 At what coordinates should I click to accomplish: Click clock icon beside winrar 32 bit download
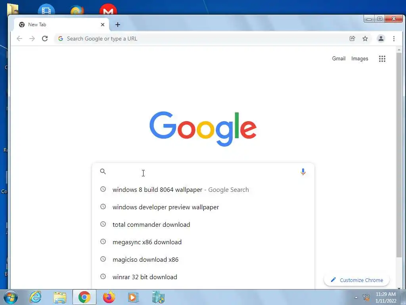click(x=103, y=276)
